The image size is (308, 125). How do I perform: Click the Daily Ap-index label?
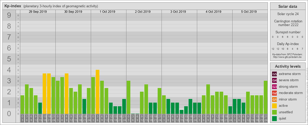point(288,44)
